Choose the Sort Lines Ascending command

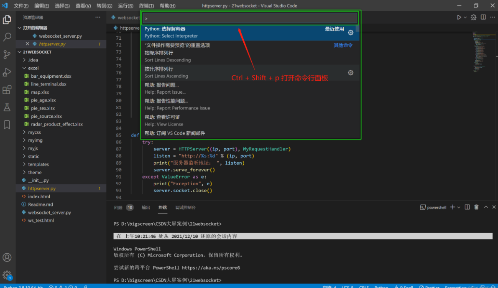click(x=250, y=72)
